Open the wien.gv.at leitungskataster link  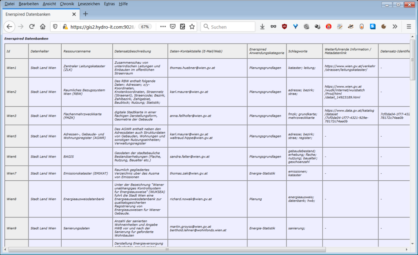350,68
